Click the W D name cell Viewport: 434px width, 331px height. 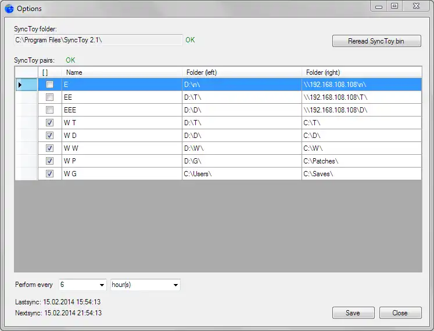coord(122,135)
